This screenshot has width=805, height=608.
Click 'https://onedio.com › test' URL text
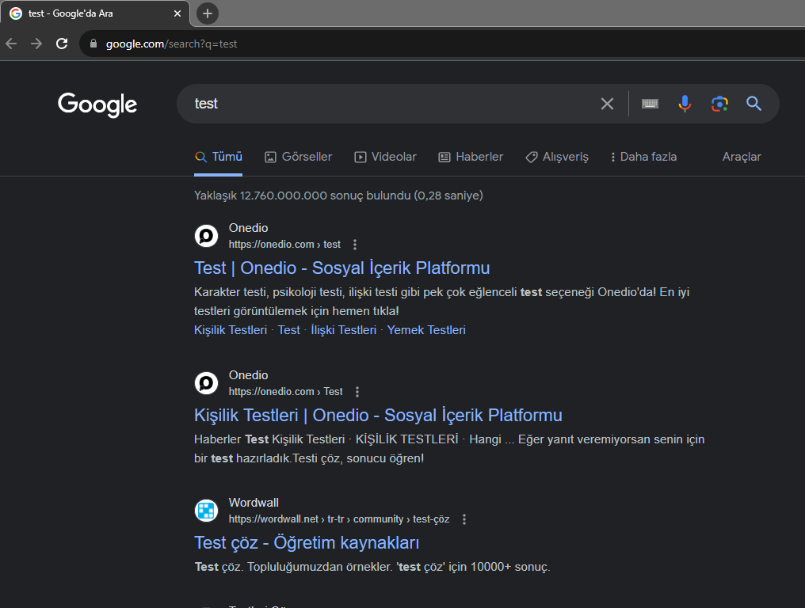pyautogui.click(x=284, y=245)
